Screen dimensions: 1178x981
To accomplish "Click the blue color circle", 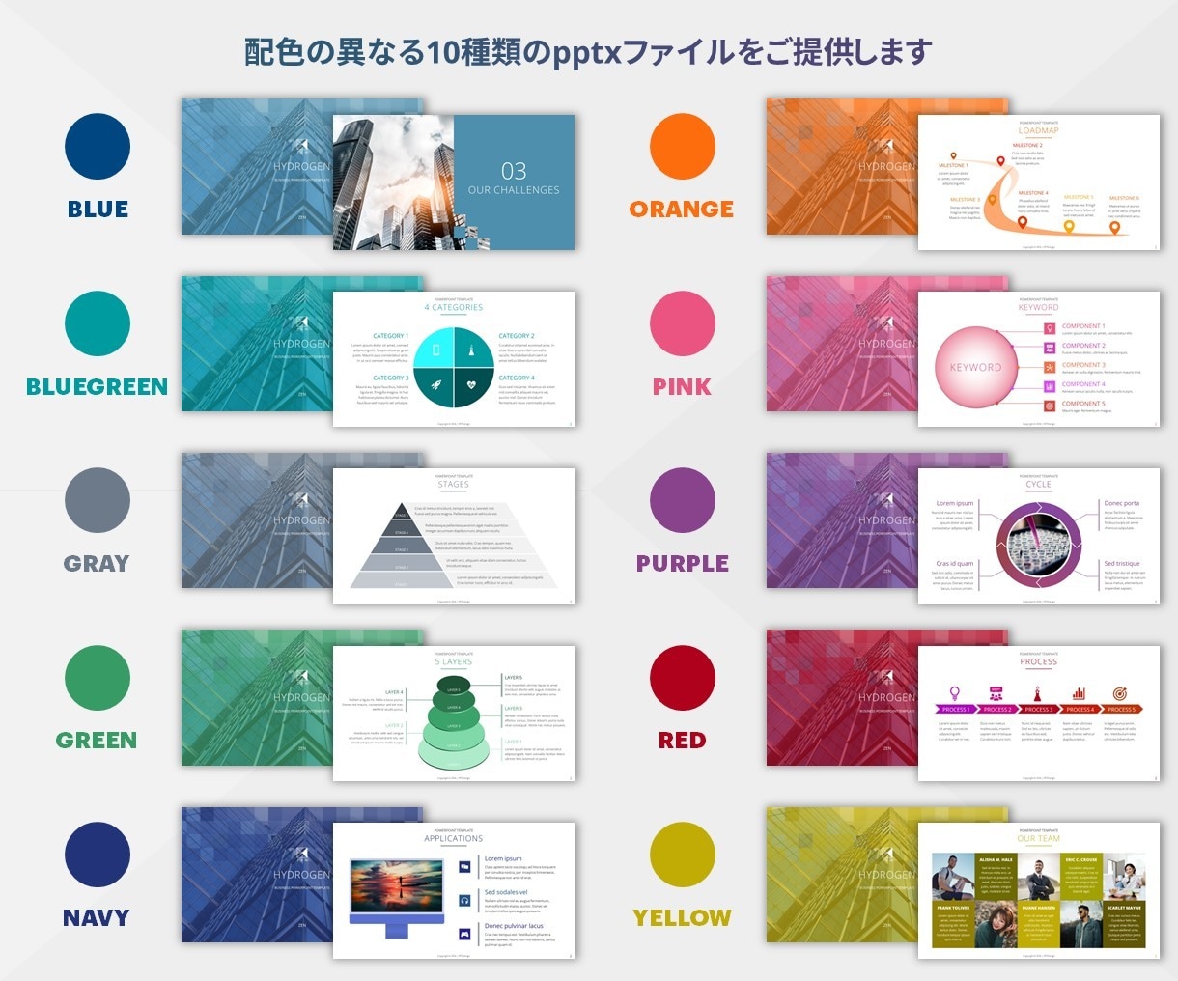I will [x=98, y=147].
